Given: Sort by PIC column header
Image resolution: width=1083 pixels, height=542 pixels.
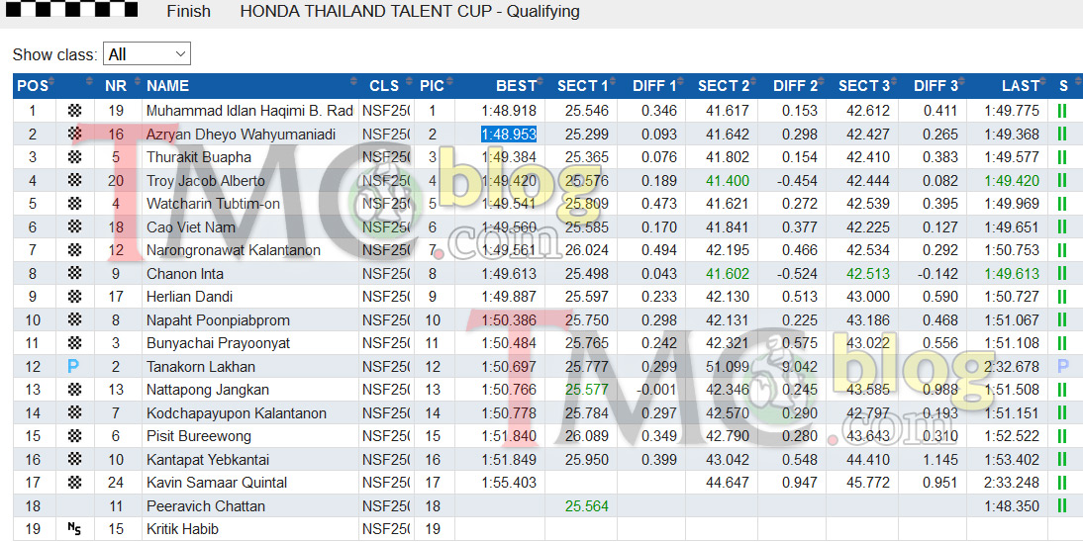Looking at the screenshot, I should (435, 86).
